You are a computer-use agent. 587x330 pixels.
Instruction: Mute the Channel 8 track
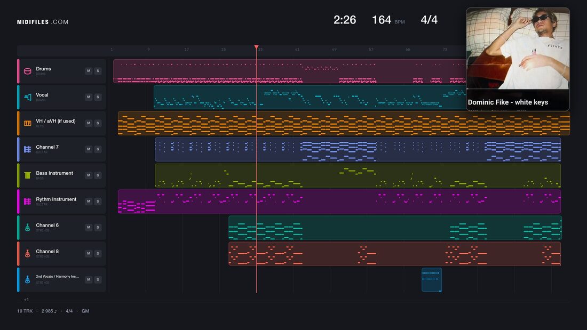(x=89, y=253)
